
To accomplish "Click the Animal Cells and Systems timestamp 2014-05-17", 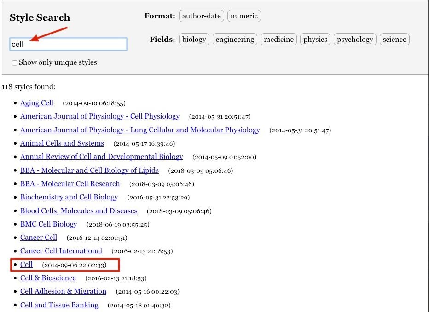I will pos(144,144).
